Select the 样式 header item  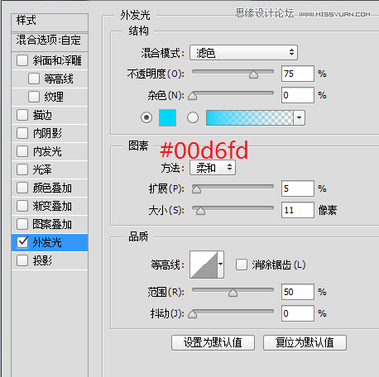click(x=50, y=22)
